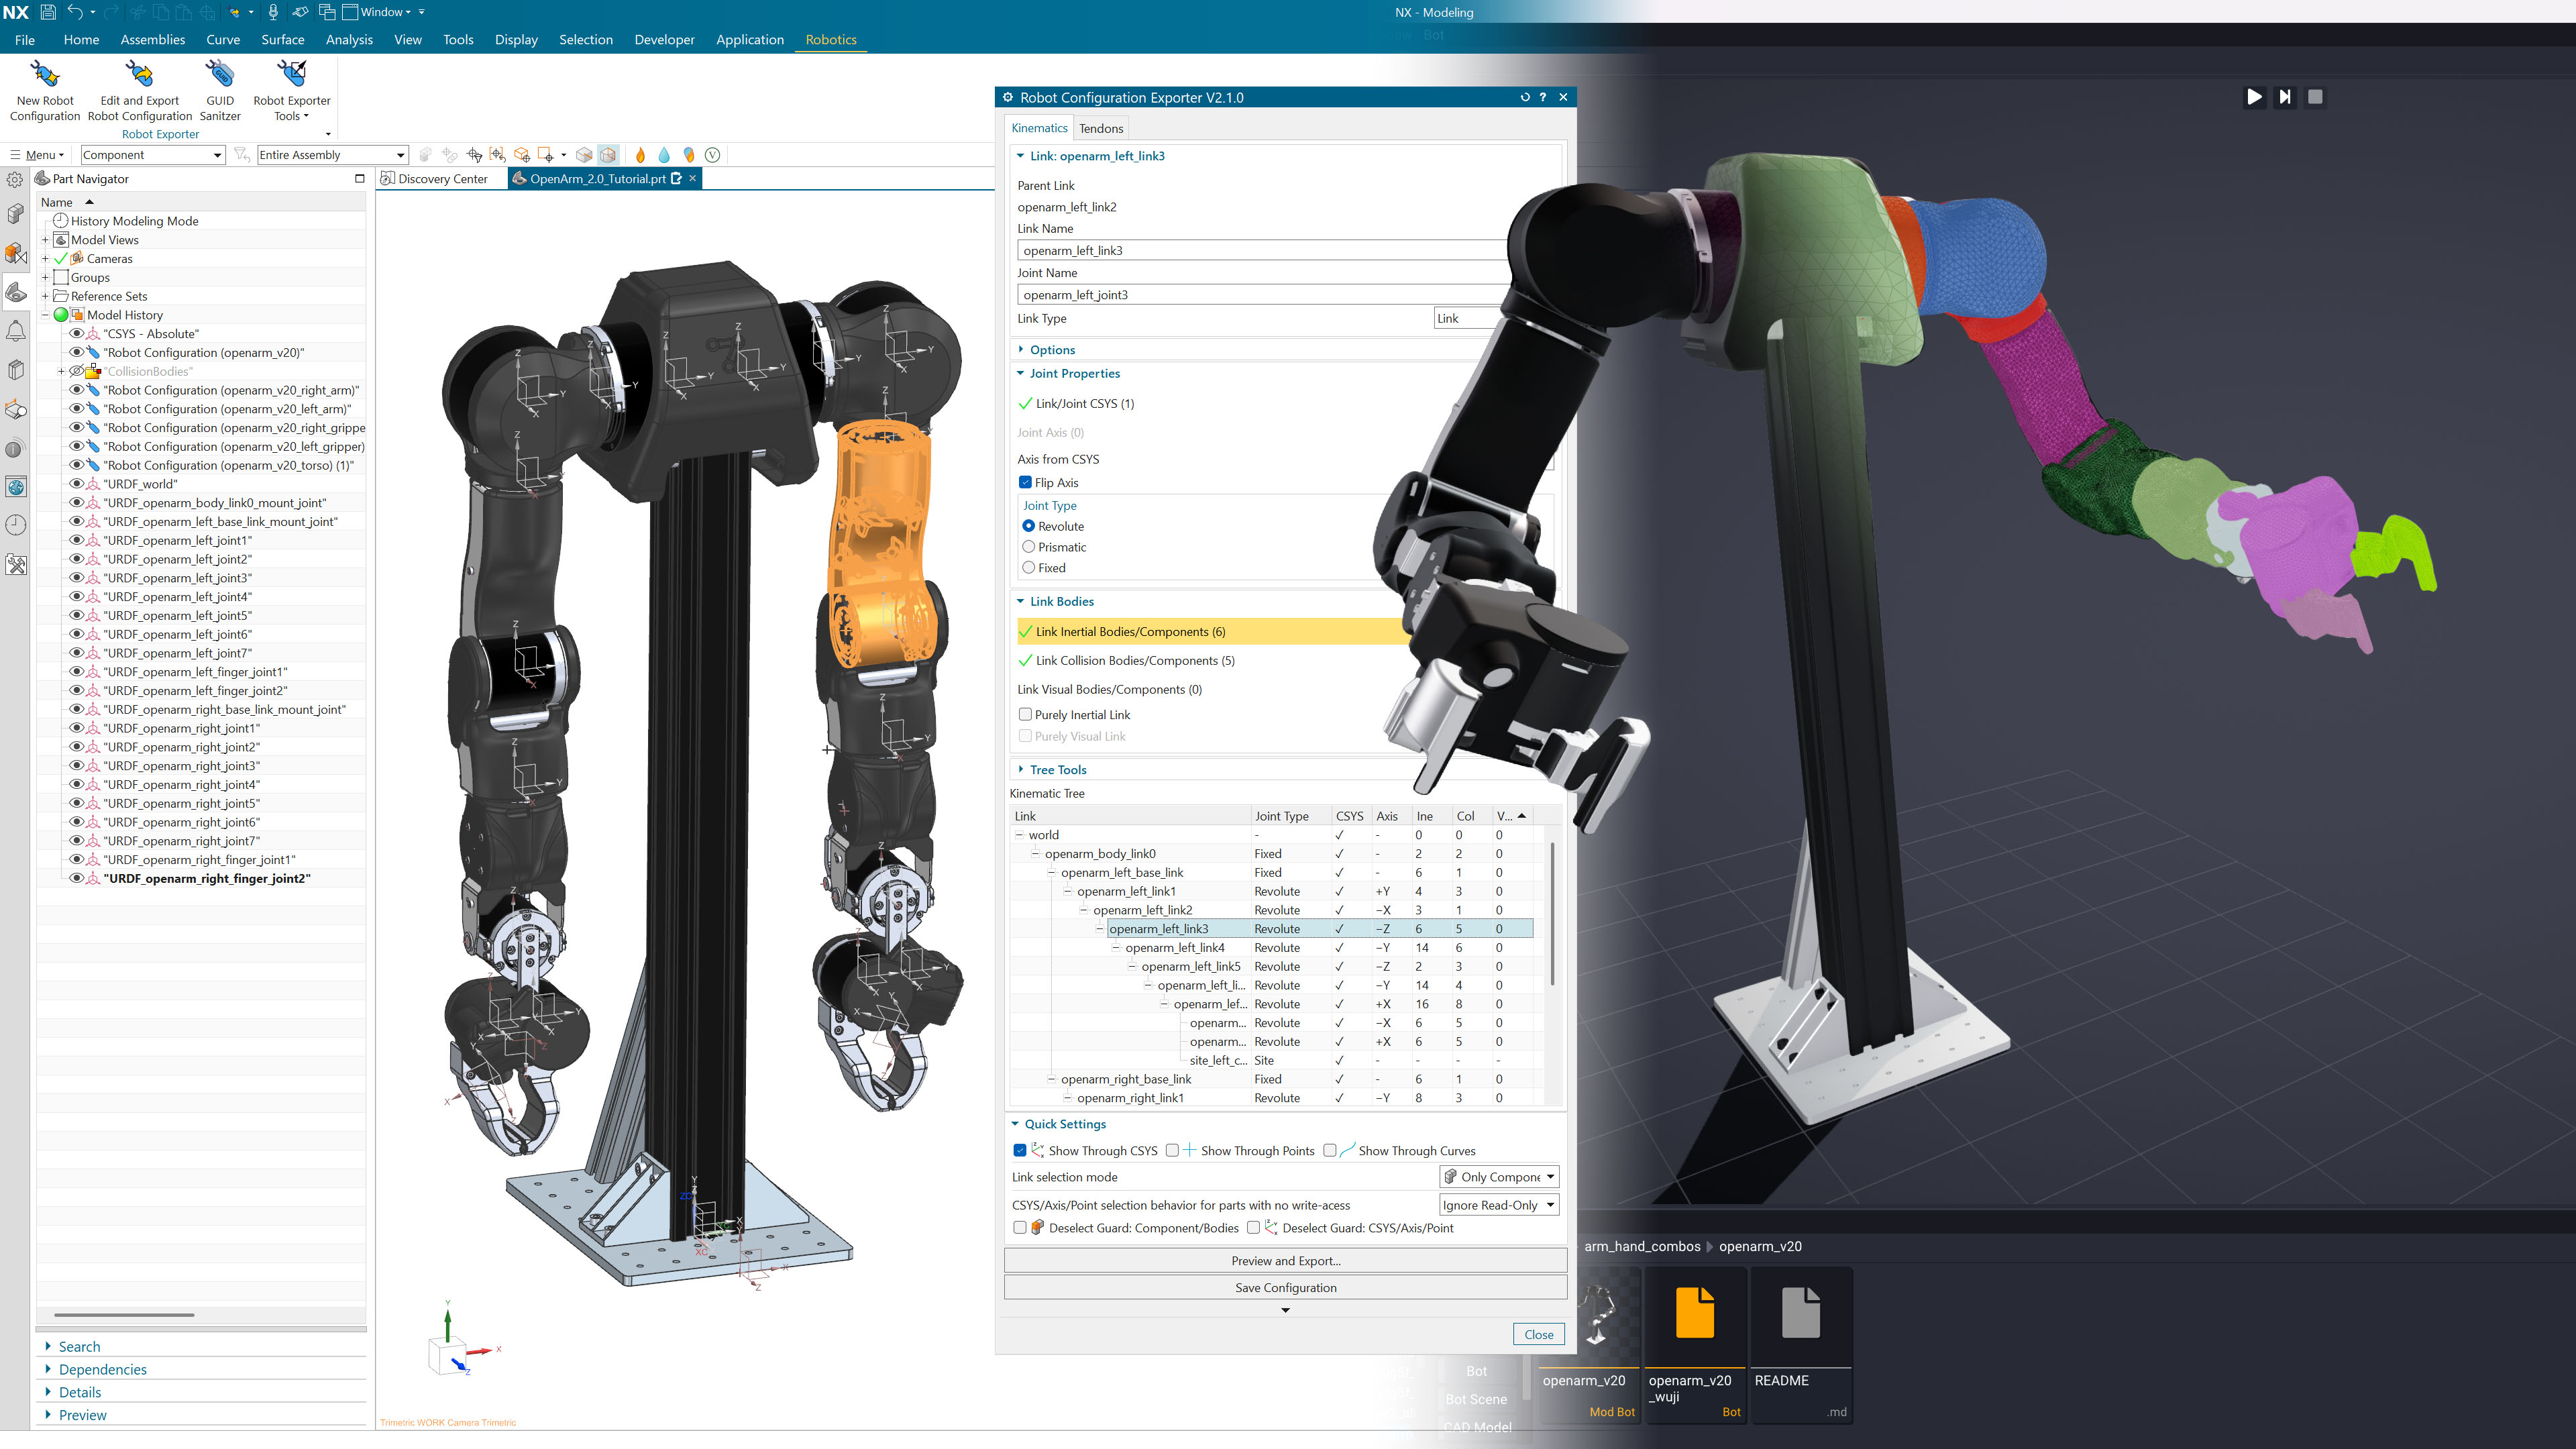This screenshot has height=1449, width=2576.
Task: Click the touch mode hand icon in the title bar
Action: point(300,12)
